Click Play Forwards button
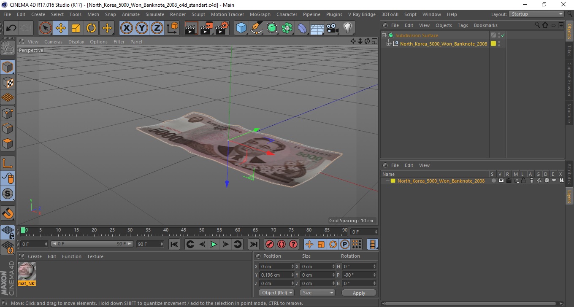The height and width of the screenshot is (307, 574). pyautogui.click(x=214, y=244)
